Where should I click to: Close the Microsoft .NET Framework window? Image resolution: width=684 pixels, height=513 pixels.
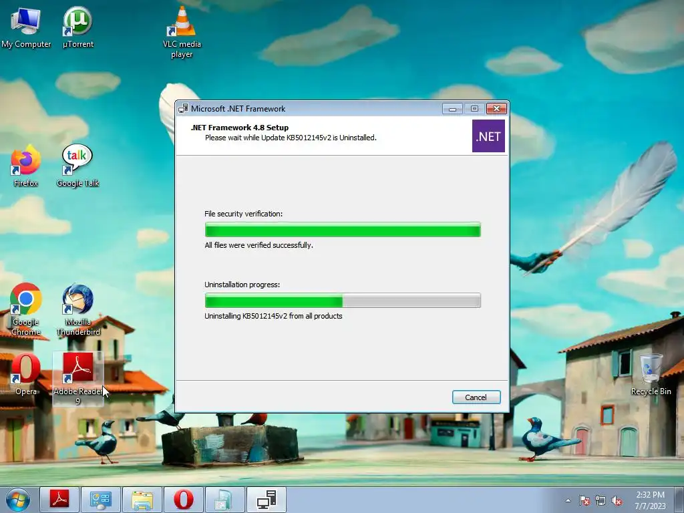[x=496, y=109]
